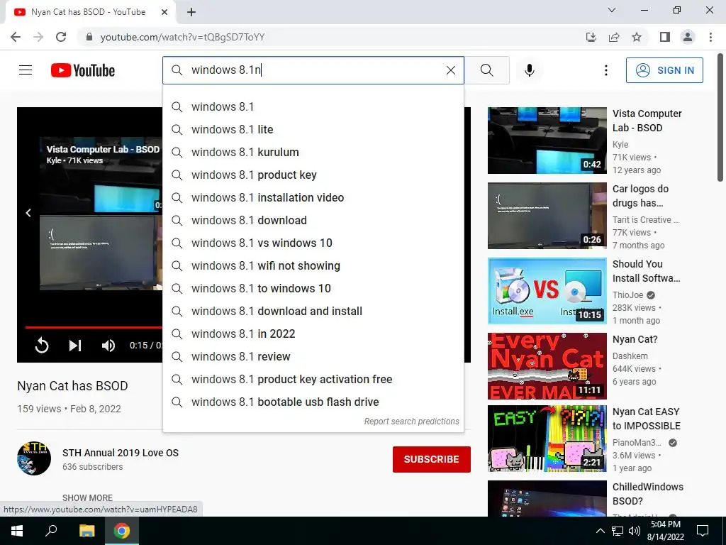Open tab search dropdown chevron
Screen dimensions: 726x545
[x=612, y=10]
